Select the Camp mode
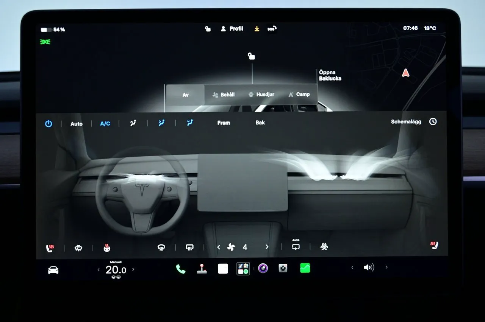Viewport: 485px width, 322px height. point(299,95)
